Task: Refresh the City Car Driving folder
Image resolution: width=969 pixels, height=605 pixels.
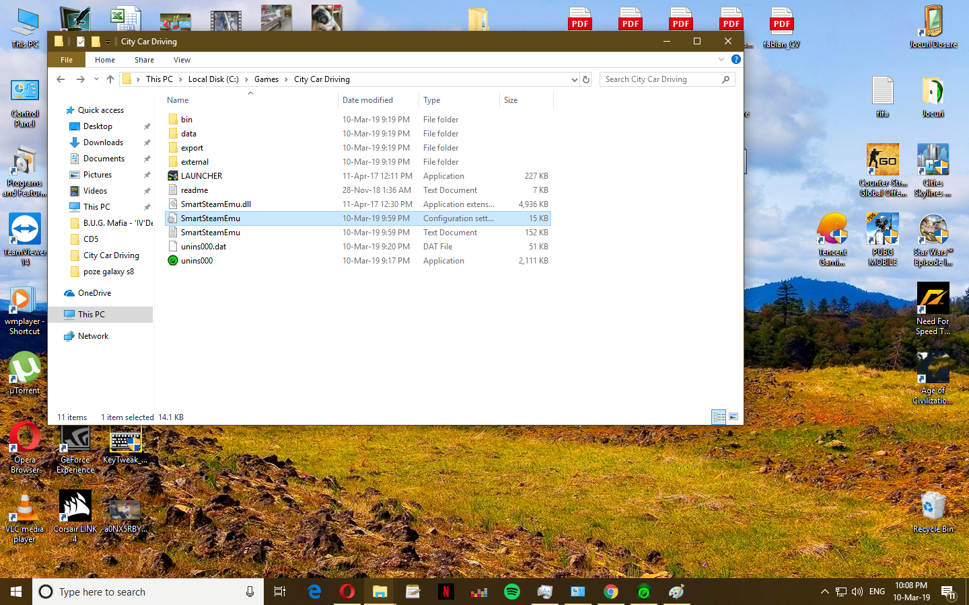Action: (586, 79)
